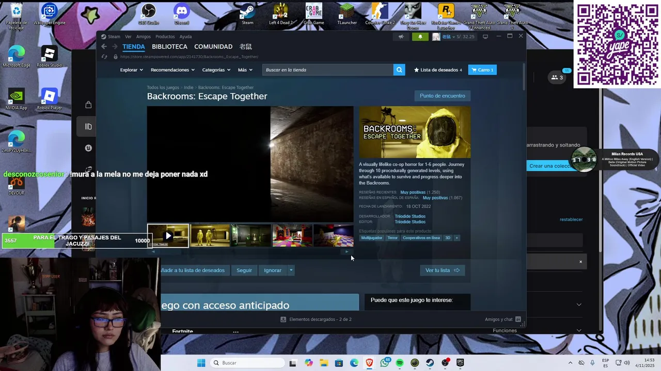
Task: Open the green Steam notifications bell
Action: pos(420,37)
